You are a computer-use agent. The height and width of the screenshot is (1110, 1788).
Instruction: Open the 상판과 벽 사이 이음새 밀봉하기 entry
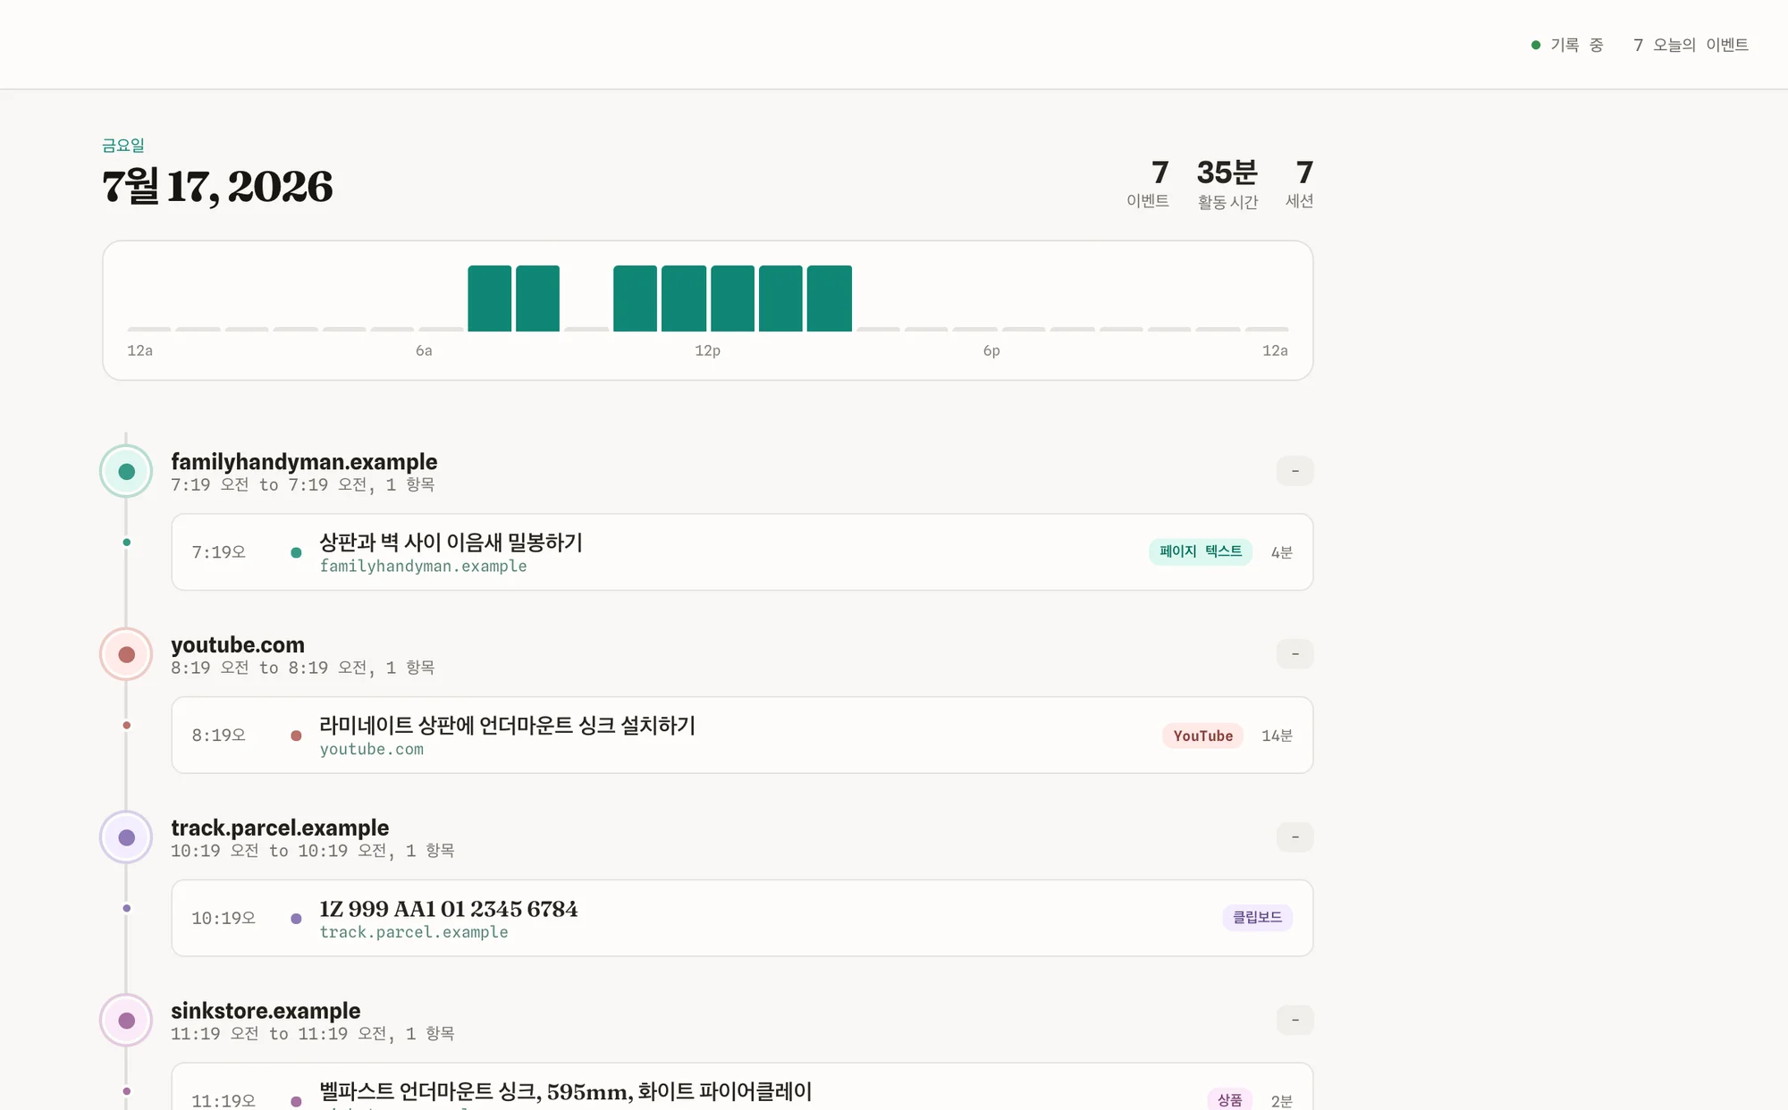pos(742,552)
